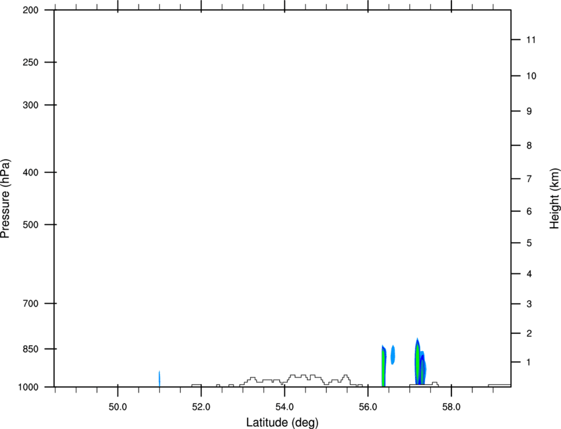Click the 'Latitude (deg)' axis title
Image resolution: width=561 pixels, height=429 pixels.
coord(282,422)
